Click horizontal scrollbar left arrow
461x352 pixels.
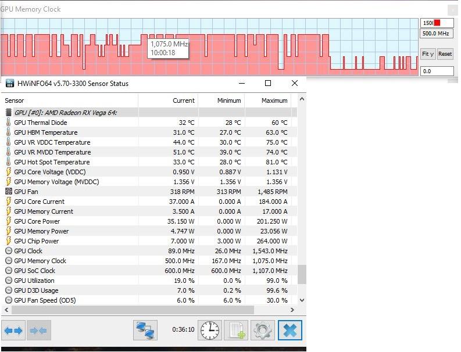click(x=6, y=310)
